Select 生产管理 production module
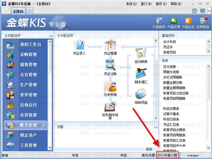212x159 pixels. coord(26,85)
